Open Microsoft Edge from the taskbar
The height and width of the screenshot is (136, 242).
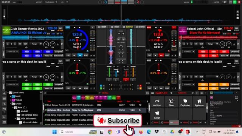149,132
